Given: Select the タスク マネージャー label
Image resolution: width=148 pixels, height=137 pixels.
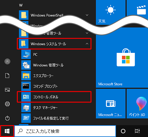Looking at the screenshot, I should (x=45, y=107).
